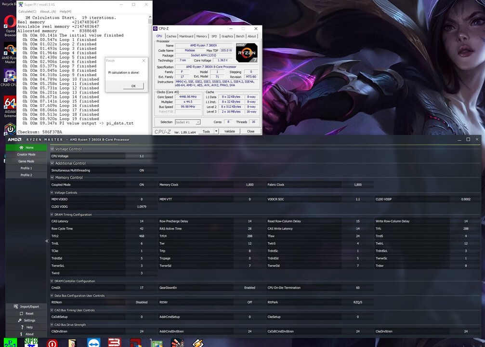Select Profile 2 in Ryzen Master
Viewport: 485px width, 347px height.
(26, 175)
